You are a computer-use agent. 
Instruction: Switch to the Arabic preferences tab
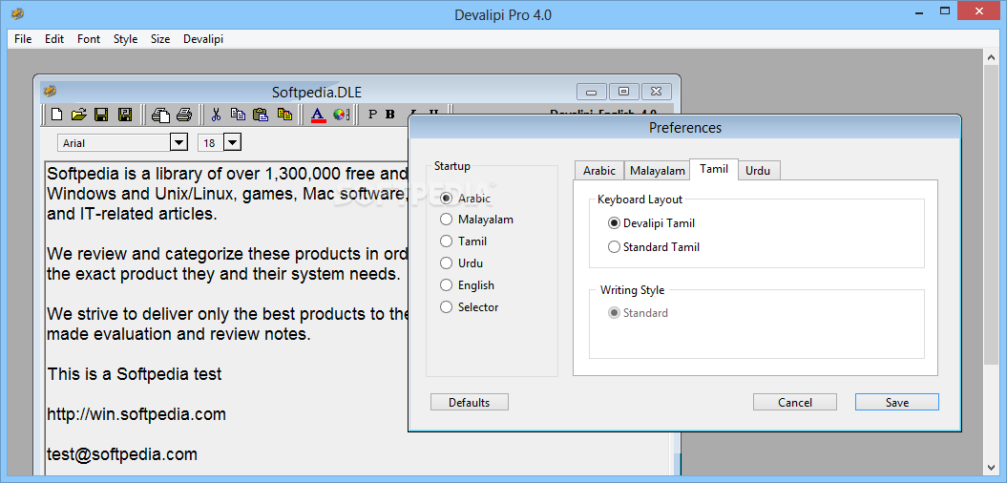(599, 171)
